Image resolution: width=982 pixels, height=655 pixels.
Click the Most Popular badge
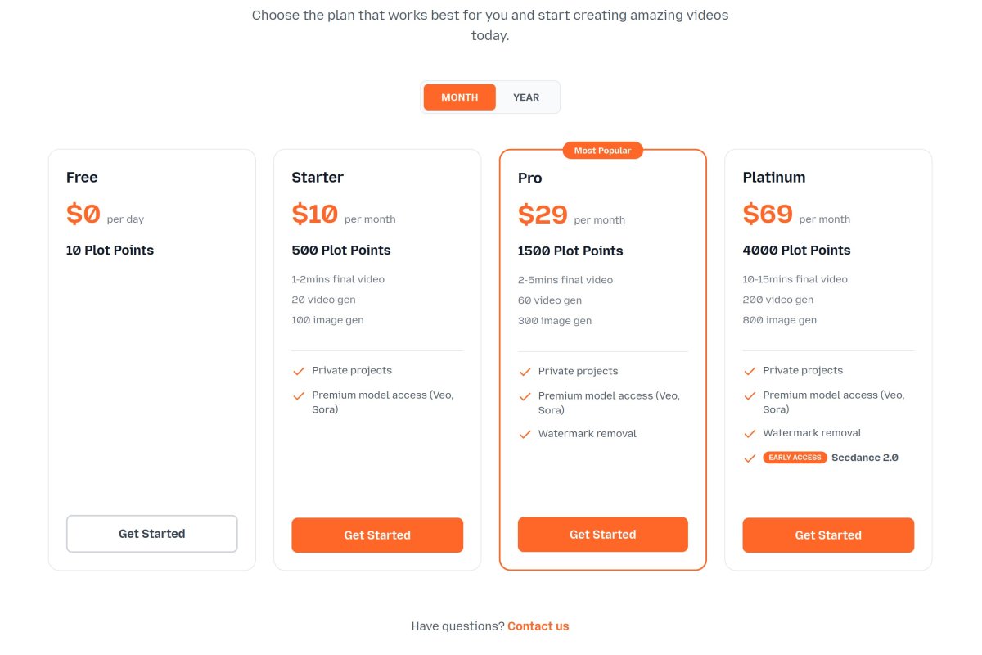[602, 151]
